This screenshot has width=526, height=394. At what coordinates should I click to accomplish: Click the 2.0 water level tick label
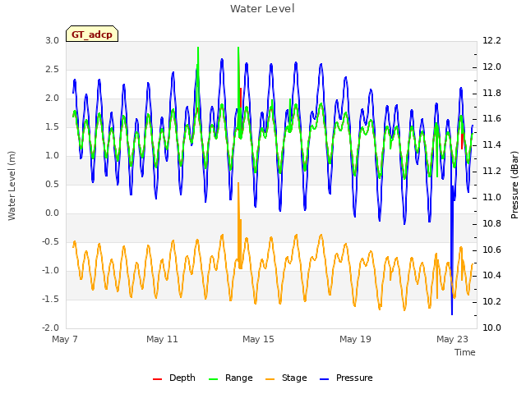[53, 98]
